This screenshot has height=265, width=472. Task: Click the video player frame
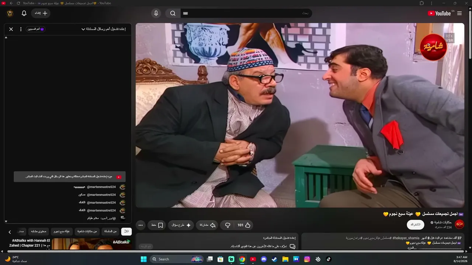point(300,115)
